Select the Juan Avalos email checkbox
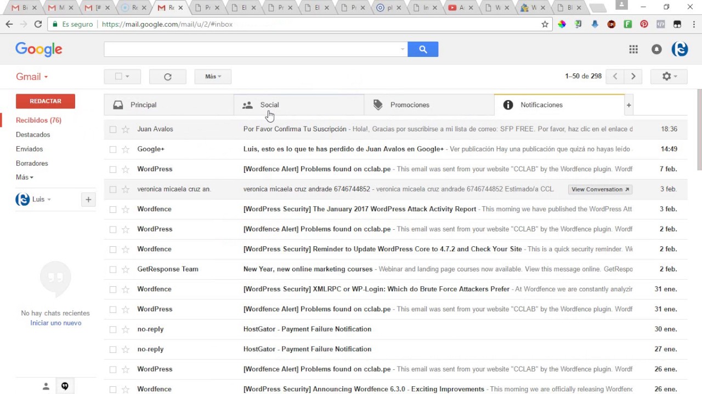This screenshot has width=702, height=394. 113,129
